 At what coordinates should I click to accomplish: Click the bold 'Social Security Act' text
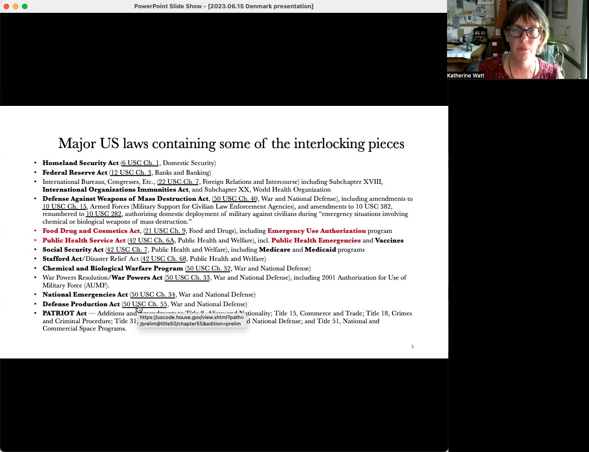click(73, 250)
